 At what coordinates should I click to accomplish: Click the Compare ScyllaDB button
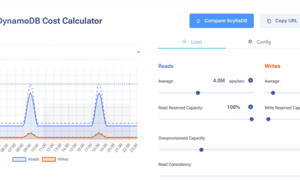tap(222, 21)
